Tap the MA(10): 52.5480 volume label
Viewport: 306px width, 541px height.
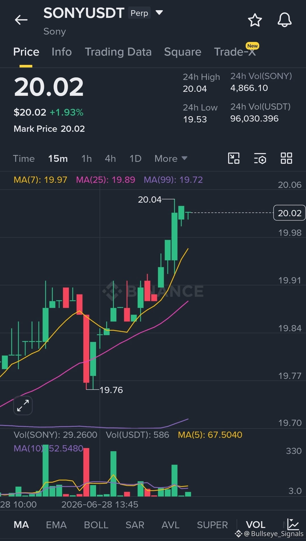(48, 448)
